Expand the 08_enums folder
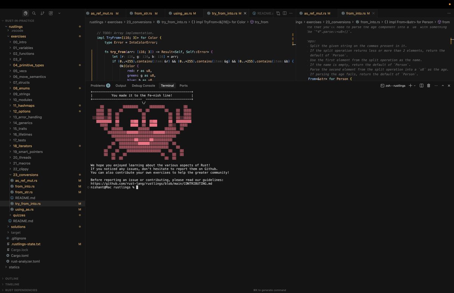 tap(21, 88)
